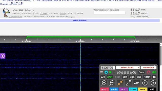Image resolution: width=162 pixels, height=91 pixels.
Task: Click the 4.130 MHz scale label
Action: [135, 41]
